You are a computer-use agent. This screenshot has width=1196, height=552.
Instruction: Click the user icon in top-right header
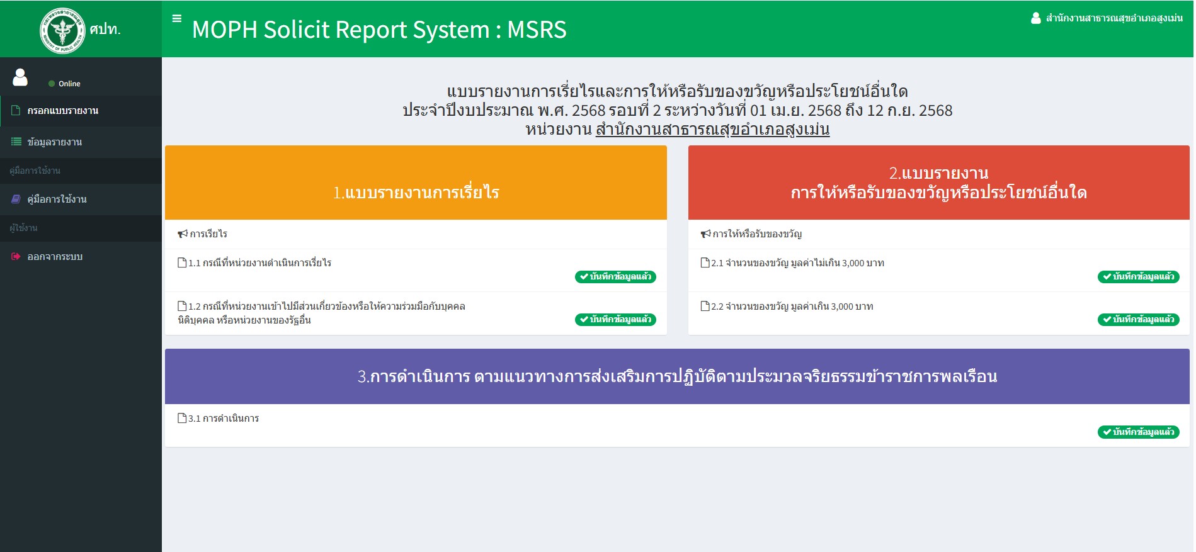pos(1035,18)
